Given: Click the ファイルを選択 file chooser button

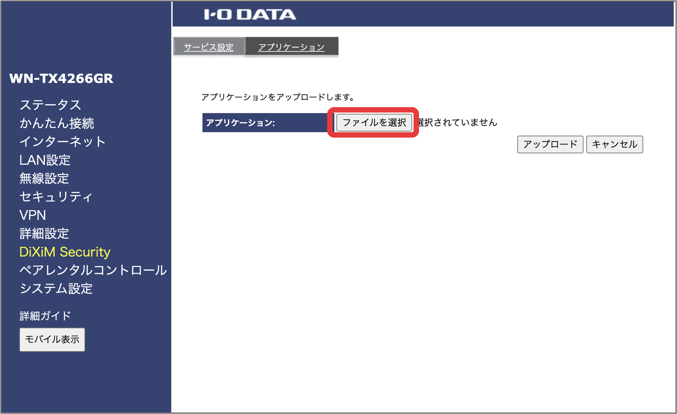Looking at the screenshot, I should click(374, 123).
